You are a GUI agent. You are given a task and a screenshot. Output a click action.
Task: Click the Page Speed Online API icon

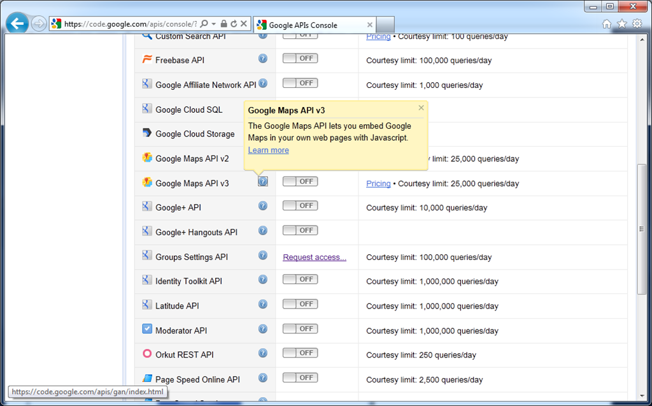point(147,378)
